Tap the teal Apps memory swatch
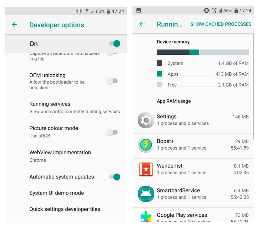 160,74
